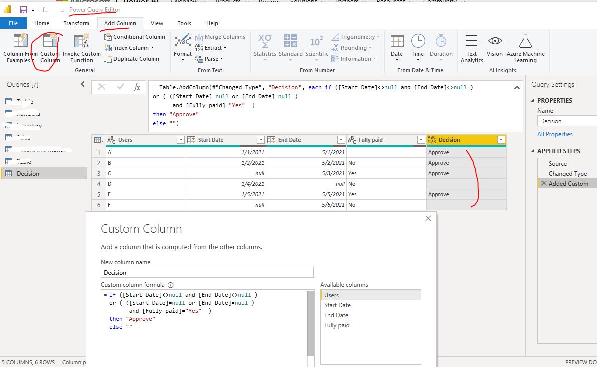Add a Conditional Column
597x367 pixels.
click(x=135, y=37)
